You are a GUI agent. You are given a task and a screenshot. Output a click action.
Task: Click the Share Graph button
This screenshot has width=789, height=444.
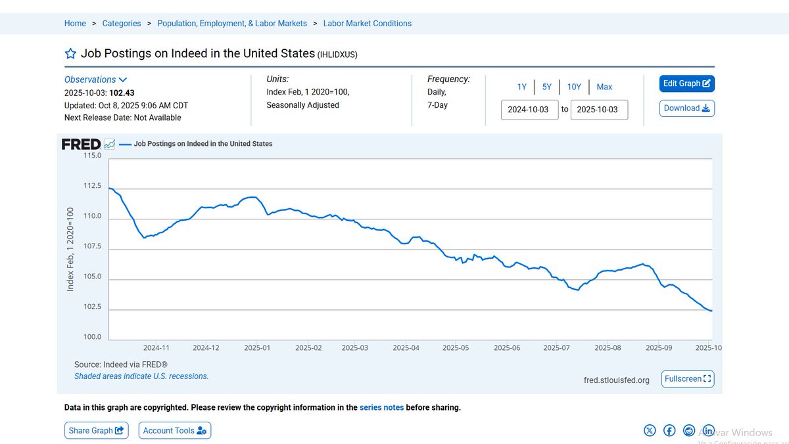[97, 431]
